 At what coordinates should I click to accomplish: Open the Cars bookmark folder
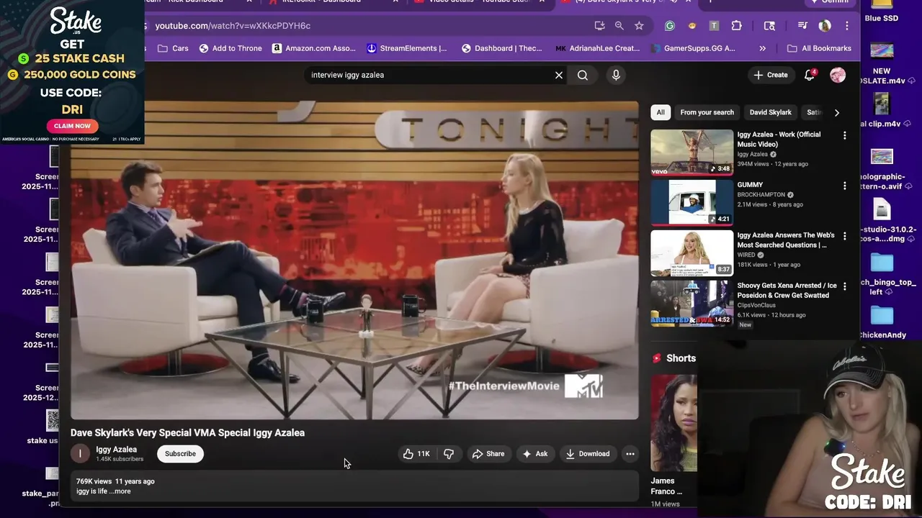coord(173,48)
